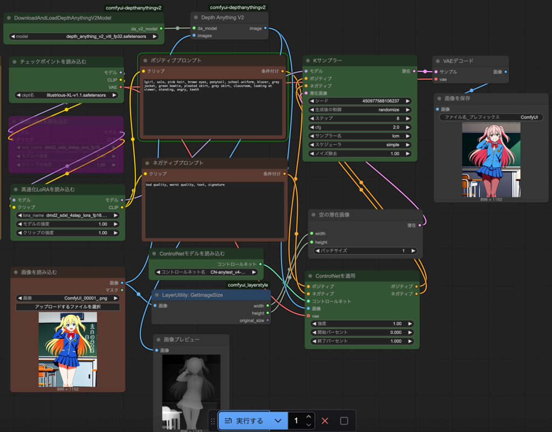552x432 pixels.
Task: Grab the run toolbar drag handle
Action: (x=212, y=421)
